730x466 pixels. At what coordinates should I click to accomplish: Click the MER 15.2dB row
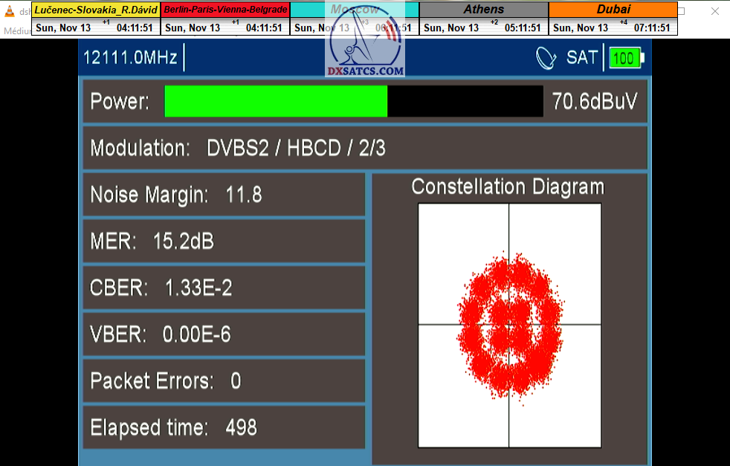pos(223,242)
